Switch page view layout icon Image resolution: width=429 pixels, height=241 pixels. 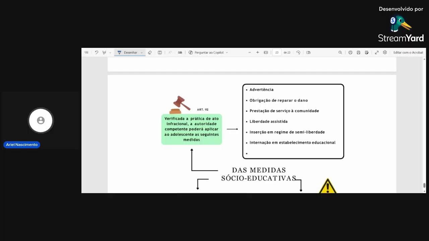(x=309, y=53)
